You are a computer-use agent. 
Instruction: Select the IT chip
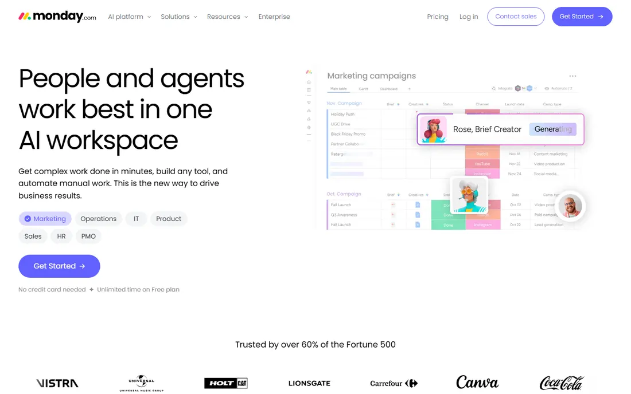(136, 219)
